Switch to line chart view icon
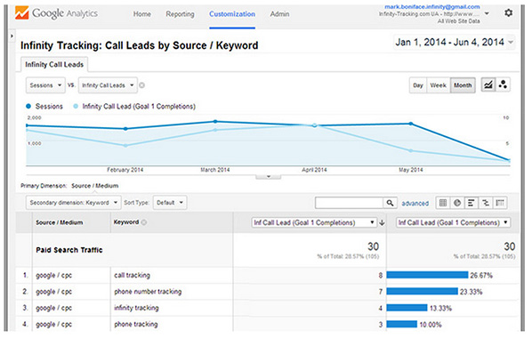532x338 pixels. click(x=488, y=85)
